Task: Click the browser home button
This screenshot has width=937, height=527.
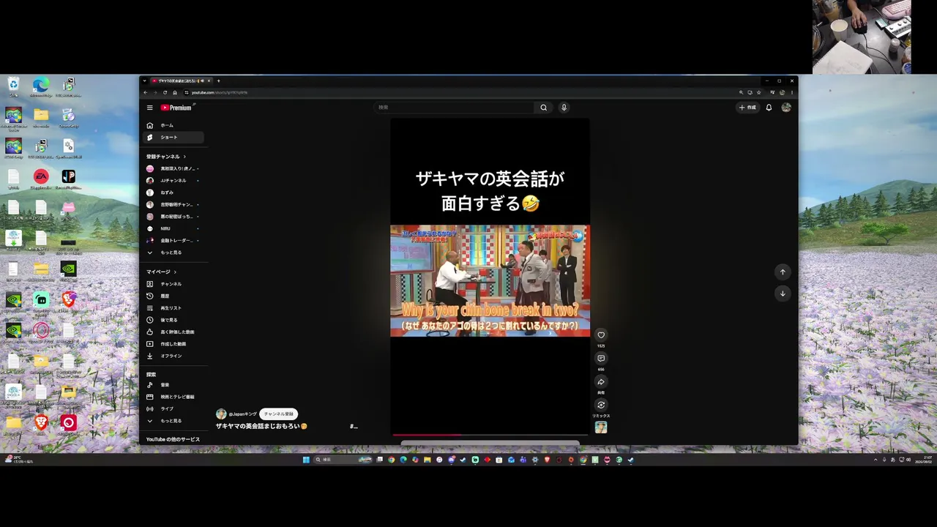Action: (x=175, y=93)
